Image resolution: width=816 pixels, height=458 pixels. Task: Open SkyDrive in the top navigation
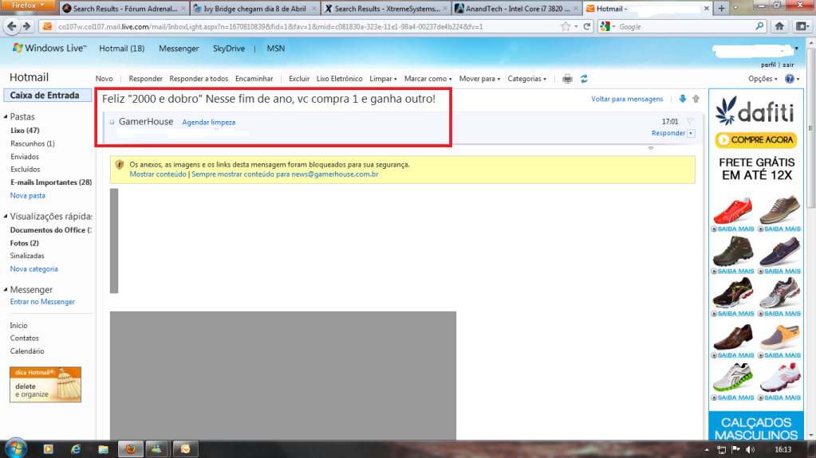click(x=229, y=49)
